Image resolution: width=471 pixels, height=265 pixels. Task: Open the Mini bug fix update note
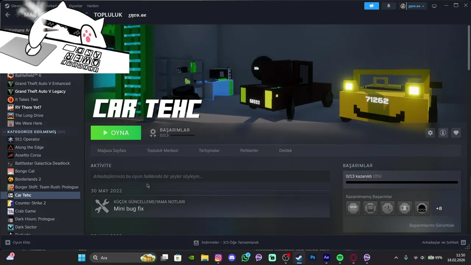(210, 206)
